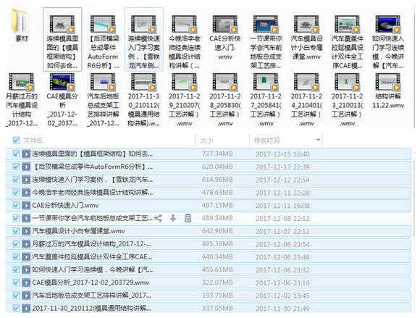The width and height of the screenshot is (420, 318).
Task: Uncheck the CAE分析快速入门.wmv row checkbox
Action: 16,205
